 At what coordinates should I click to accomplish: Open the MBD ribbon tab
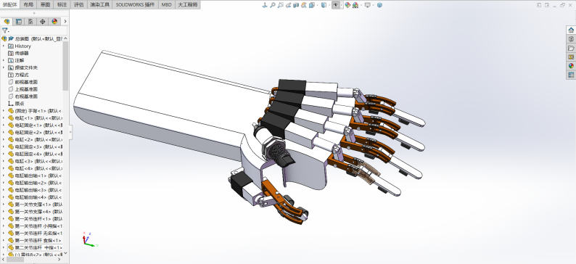166,5
